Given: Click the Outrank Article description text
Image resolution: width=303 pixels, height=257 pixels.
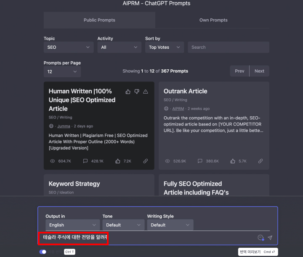Looking at the screenshot, I should (x=213, y=124).
